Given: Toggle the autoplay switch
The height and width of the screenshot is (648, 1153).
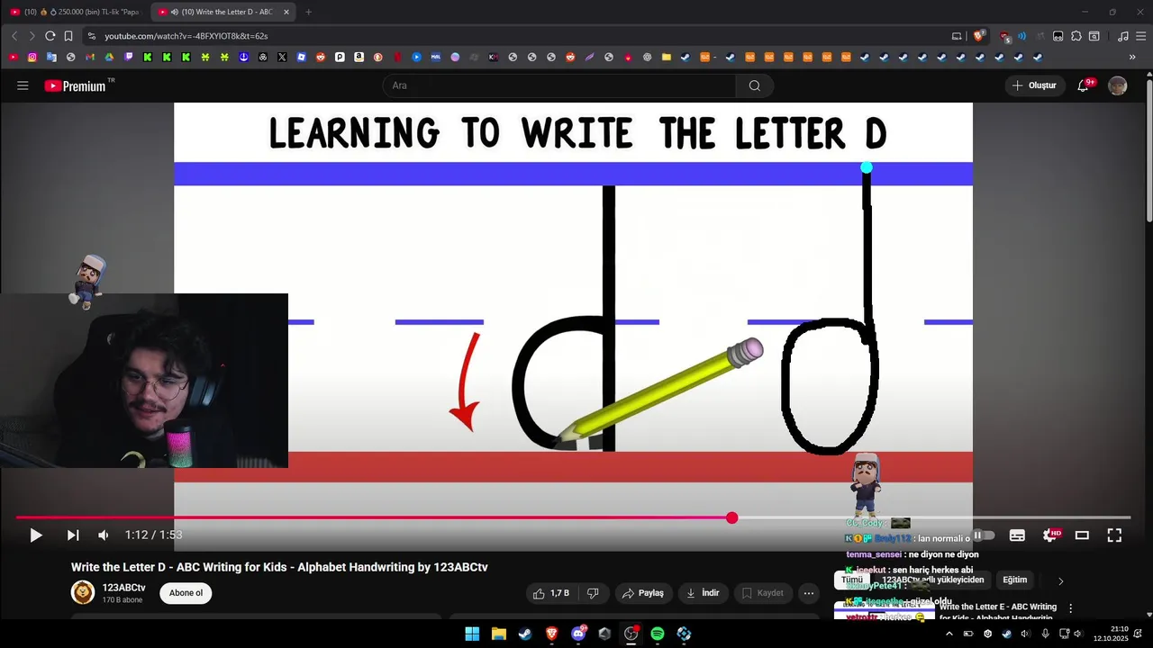Looking at the screenshot, I should [984, 535].
